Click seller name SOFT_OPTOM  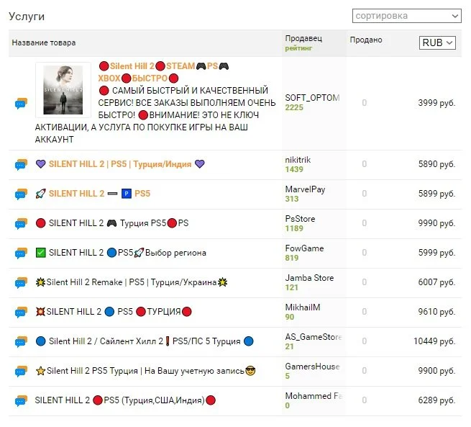(312, 98)
